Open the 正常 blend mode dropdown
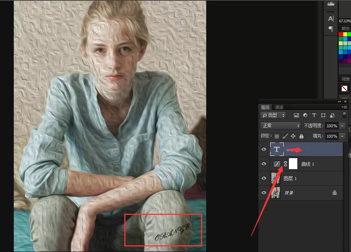This screenshot has width=351, height=252. 281,126
